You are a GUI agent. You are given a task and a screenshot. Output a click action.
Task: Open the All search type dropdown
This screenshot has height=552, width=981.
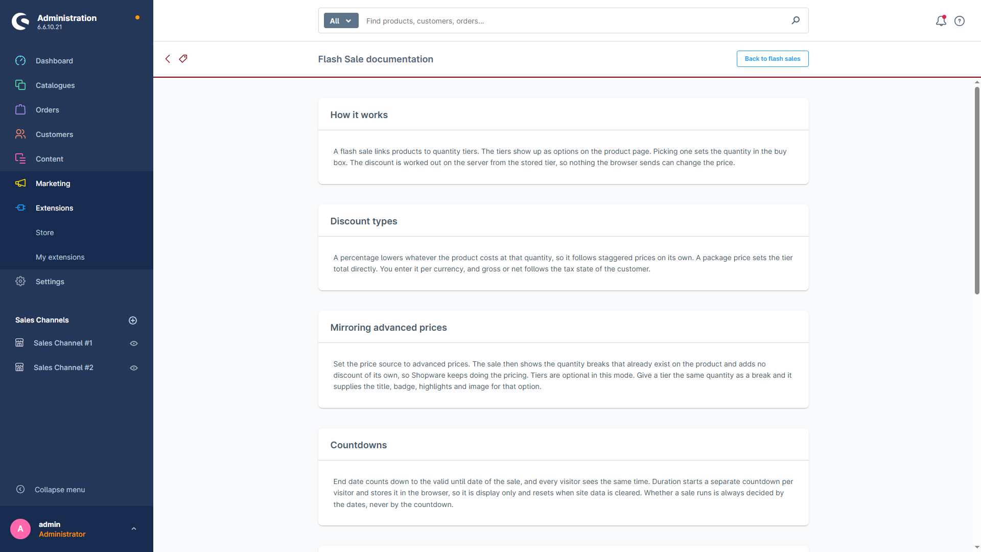pyautogui.click(x=341, y=21)
